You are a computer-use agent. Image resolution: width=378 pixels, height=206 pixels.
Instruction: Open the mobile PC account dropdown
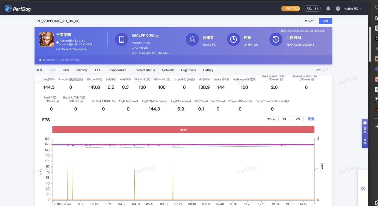point(352,9)
